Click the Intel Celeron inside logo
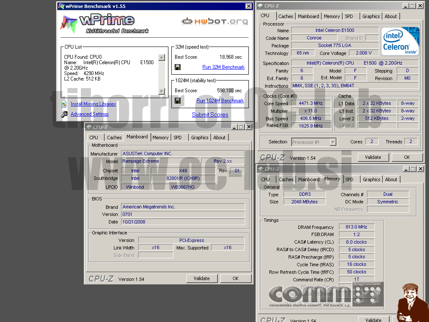This screenshot has width=429, height=322. (x=400, y=42)
